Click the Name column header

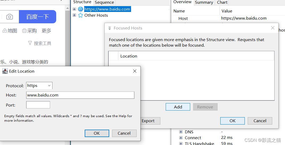pos(196,11)
